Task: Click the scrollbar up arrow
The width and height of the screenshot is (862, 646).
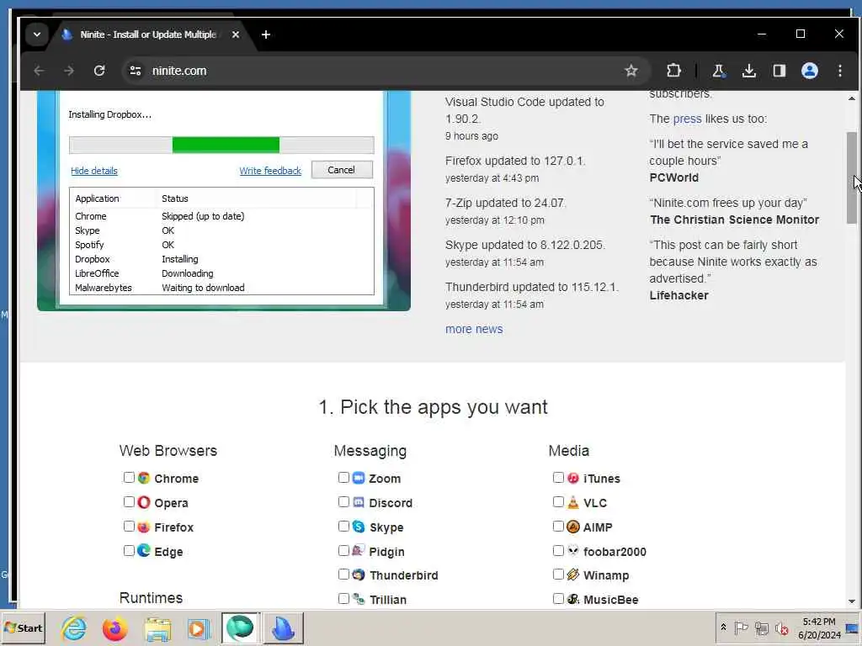Action: [852, 99]
